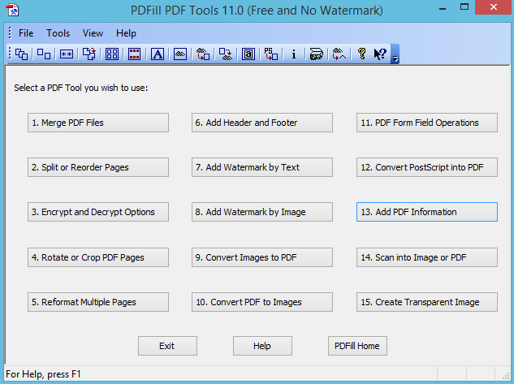The height and width of the screenshot is (384, 514).
Task: Click the Exit button
Action: coord(166,346)
